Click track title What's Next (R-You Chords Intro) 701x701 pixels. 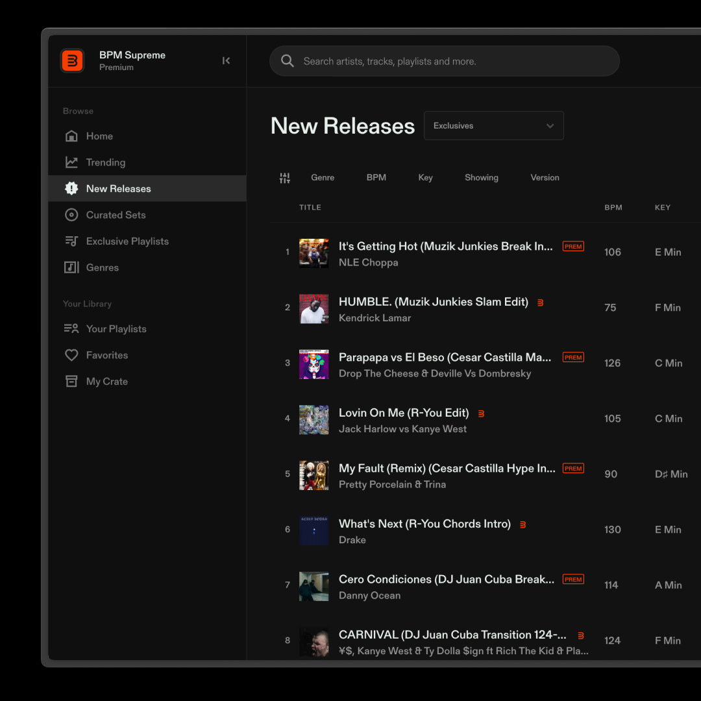tap(424, 524)
